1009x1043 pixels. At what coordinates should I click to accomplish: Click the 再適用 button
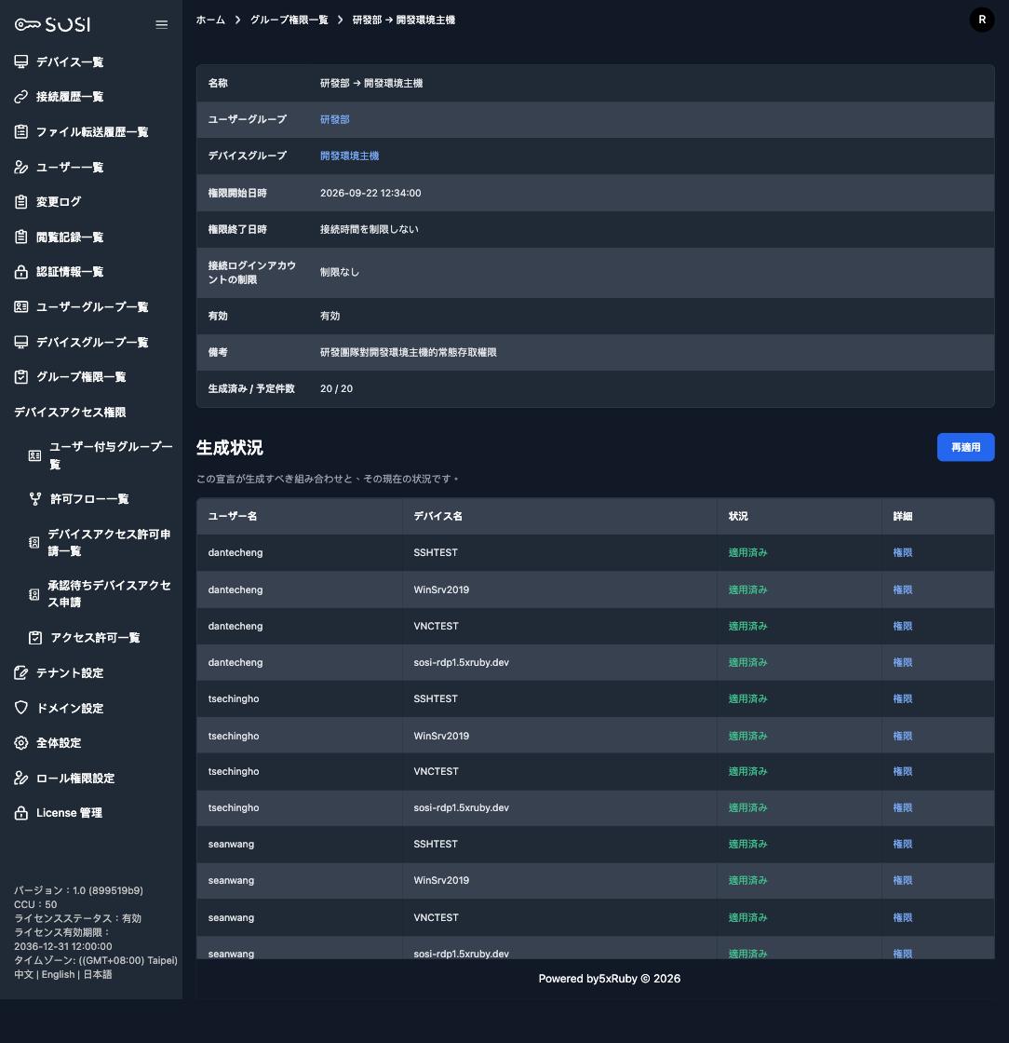(965, 447)
